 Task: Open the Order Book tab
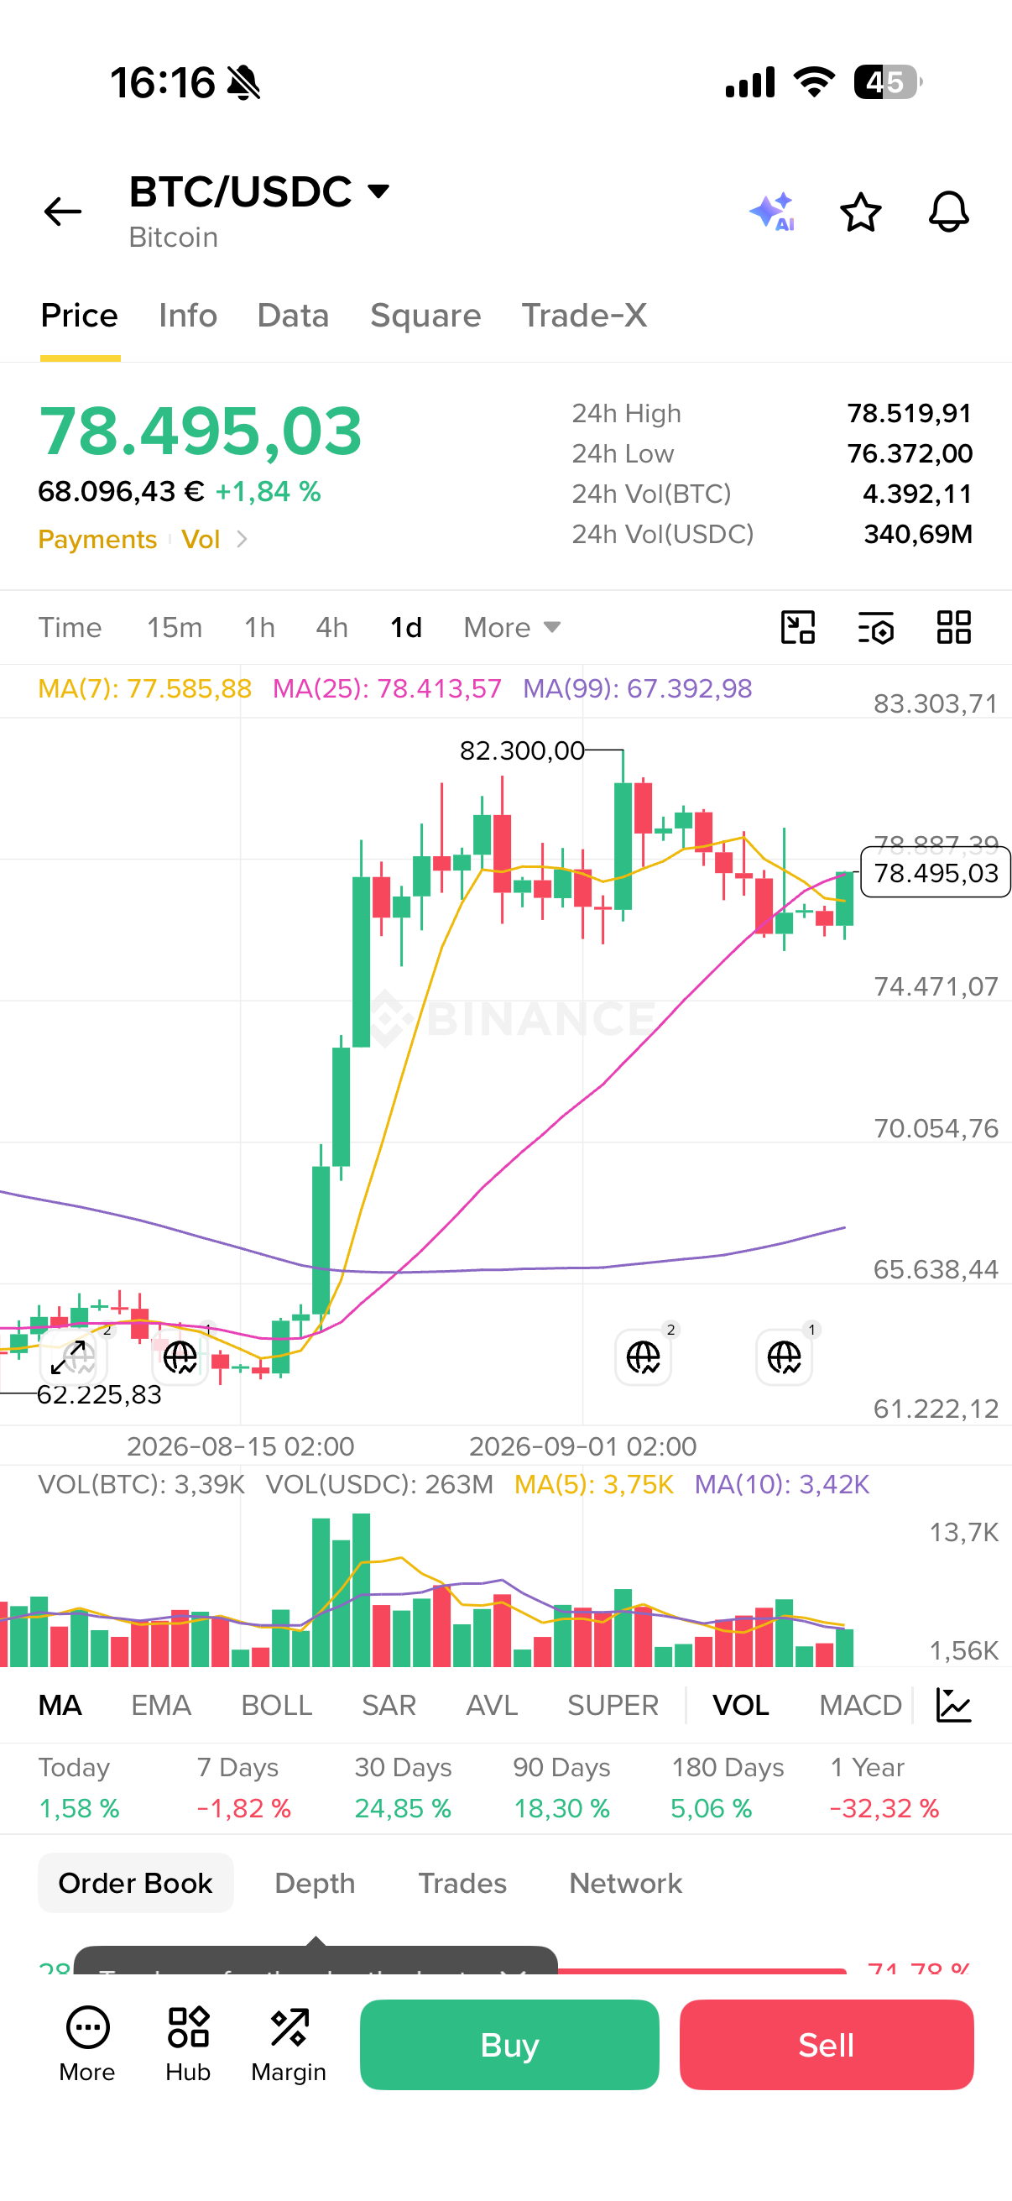coord(136,1883)
